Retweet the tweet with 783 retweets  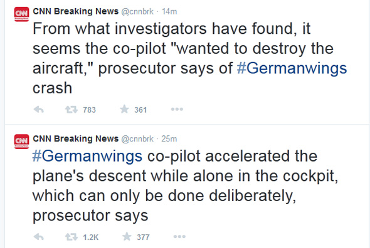[x=71, y=110]
